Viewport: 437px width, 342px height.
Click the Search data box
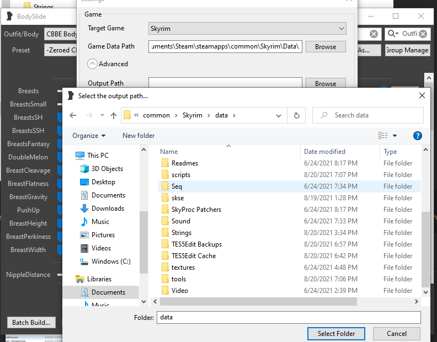point(368,115)
